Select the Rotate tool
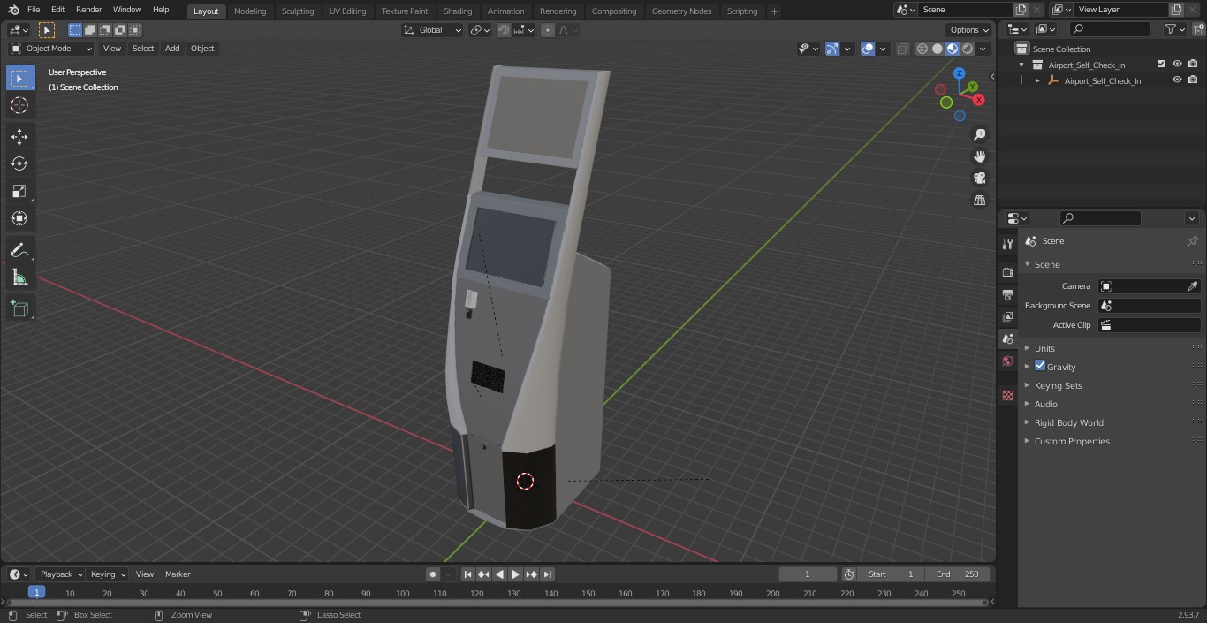Image resolution: width=1207 pixels, height=623 pixels. point(19,163)
